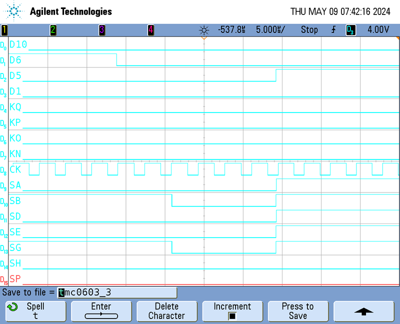Open the Spell character selector softkey
This screenshot has width=400, height=324.
[35, 311]
